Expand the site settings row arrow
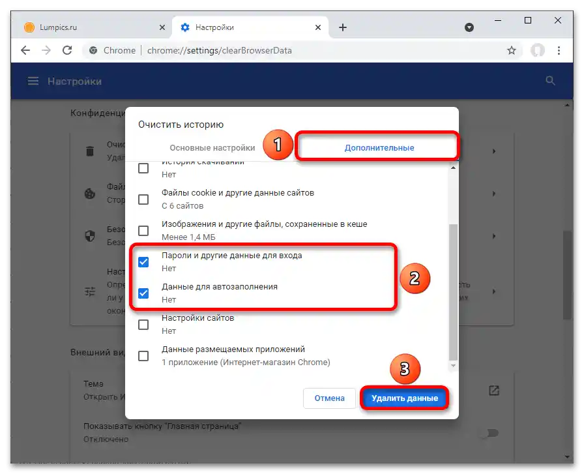This screenshot has height=474, width=584. point(494,291)
